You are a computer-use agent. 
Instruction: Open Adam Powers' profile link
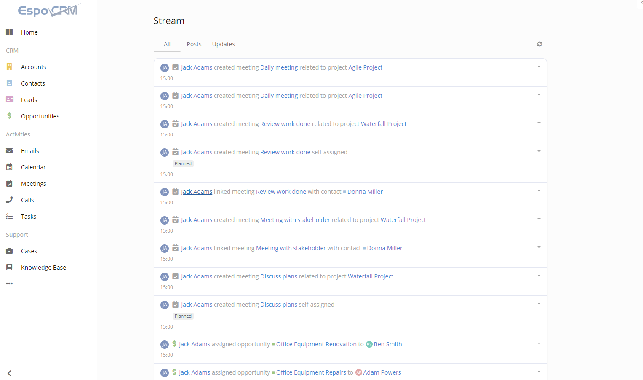tap(382, 372)
